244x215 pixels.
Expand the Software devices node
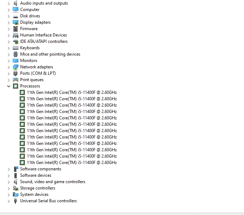[x=9, y=176]
